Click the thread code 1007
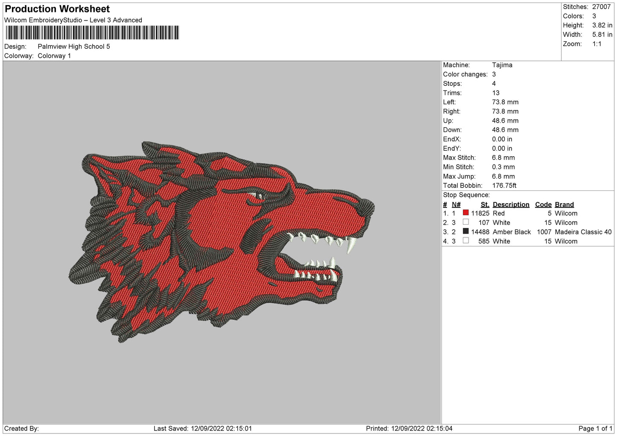The height and width of the screenshot is (436, 617). pyautogui.click(x=544, y=232)
